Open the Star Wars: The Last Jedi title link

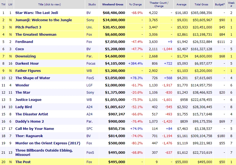click(x=37, y=13)
